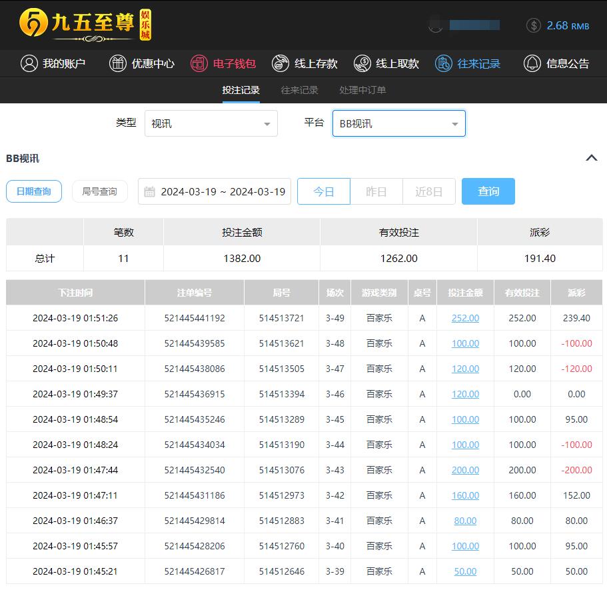Open bet amount link 200.00

click(x=465, y=470)
